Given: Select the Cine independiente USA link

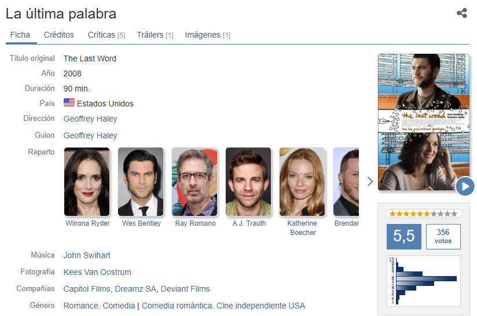Looking at the screenshot, I should (x=260, y=306).
